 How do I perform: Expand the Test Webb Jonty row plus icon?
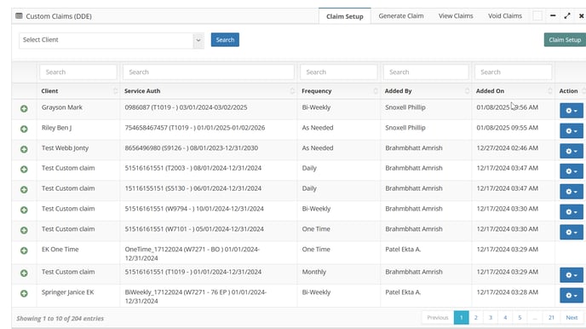coord(24,149)
